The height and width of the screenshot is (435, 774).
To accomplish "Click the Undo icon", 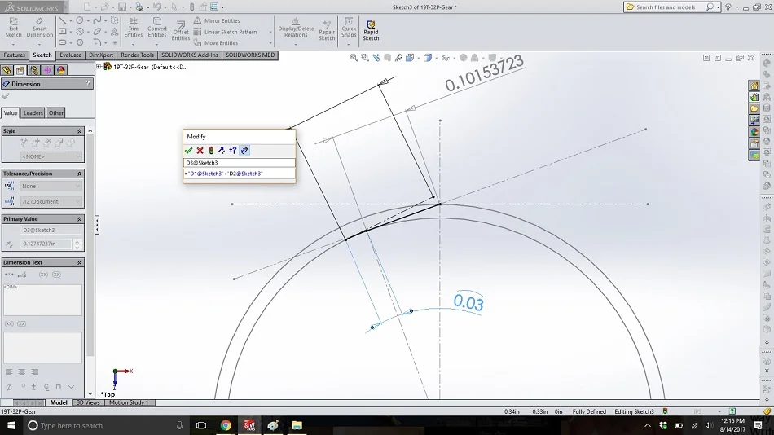I will (x=157, y=7).
